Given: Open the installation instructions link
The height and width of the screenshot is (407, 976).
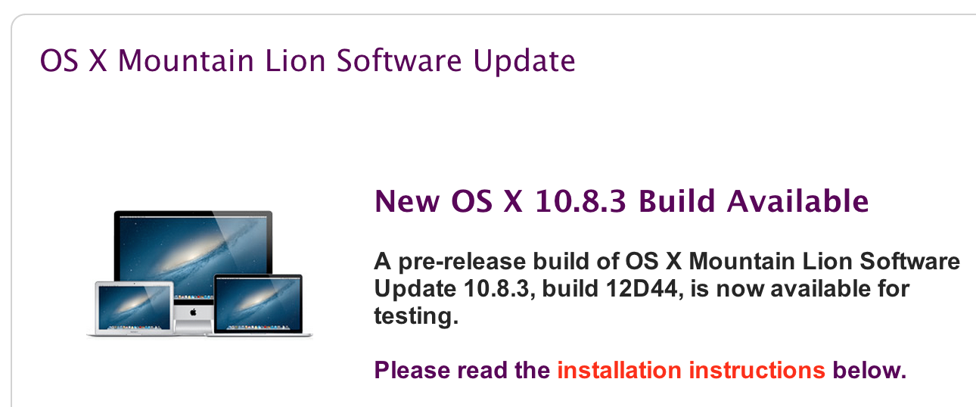Looking at the screenshot, I should (x=691, y=371).
